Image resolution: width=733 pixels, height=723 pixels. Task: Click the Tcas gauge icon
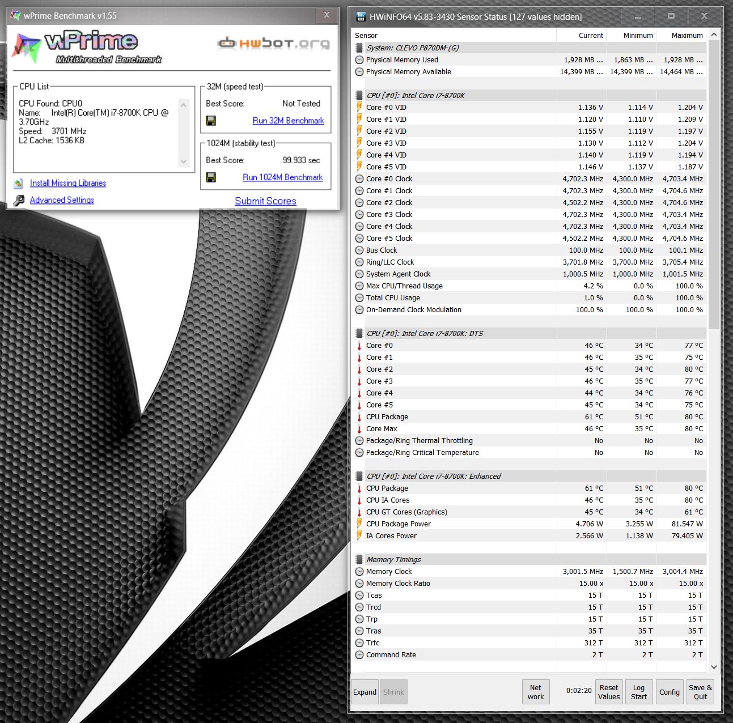pos(359,595)
